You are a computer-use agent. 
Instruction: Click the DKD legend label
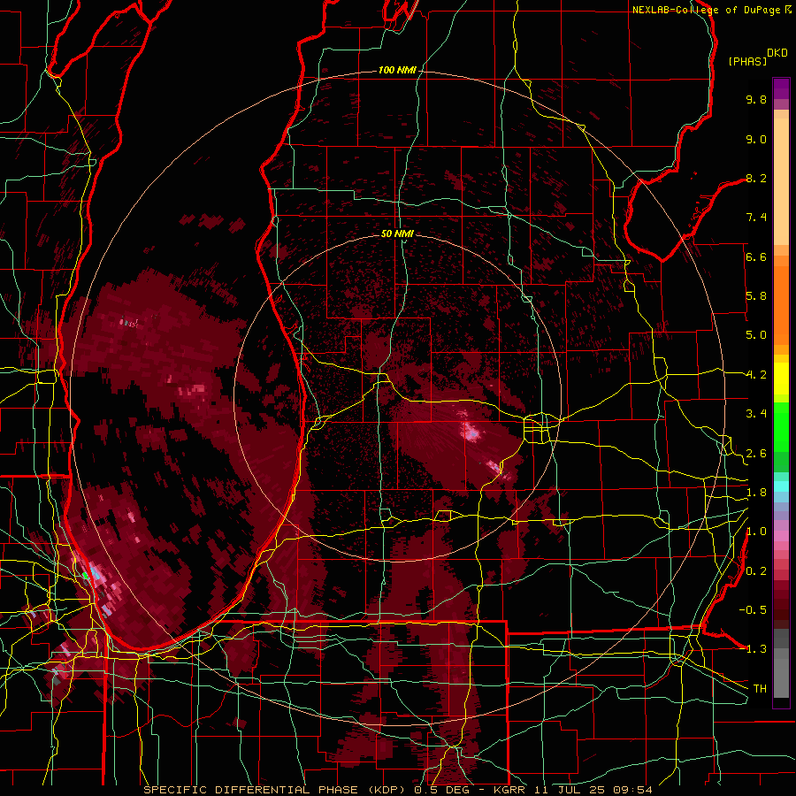coord(777,53)
